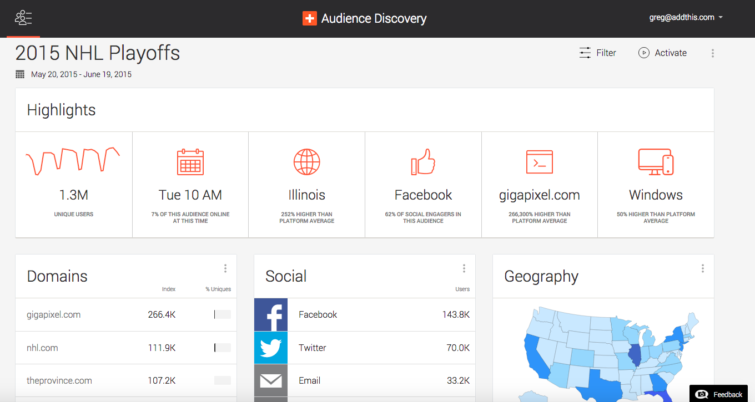The width and height of the screenshot is (755, 402).
Task: Open the Geography card options menu
Action: click(703, 268)
